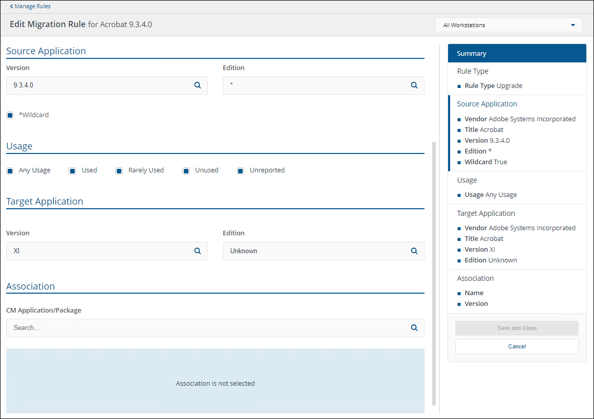This screenshot has height=419, width=594.
Task: Click the back chevron beside Manage Rules
Action: (12, 6)
